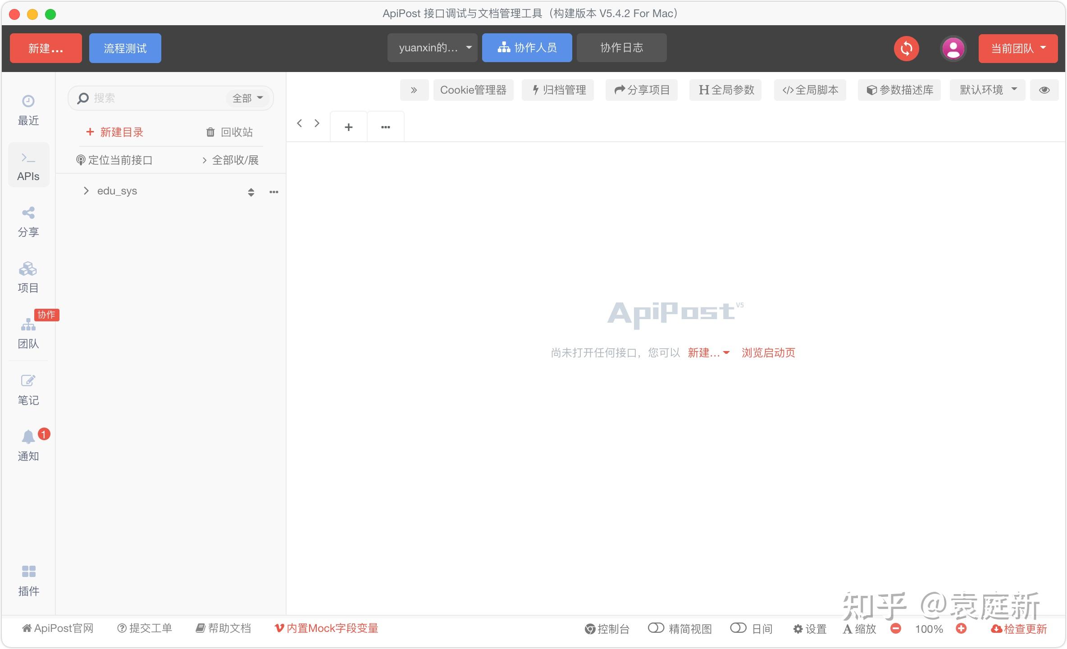Open the 插件 plugins panel

pyautogui.click(x=28, y=580)
